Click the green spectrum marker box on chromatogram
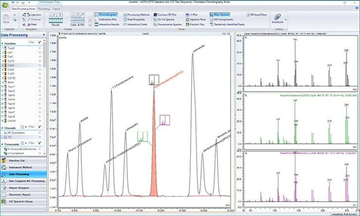 (x=142, y=137)
